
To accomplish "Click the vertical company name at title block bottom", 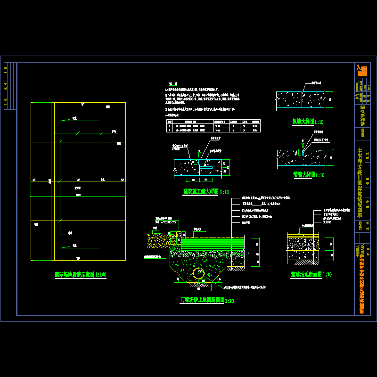I will pyautogui.click(x=361, y=285).
